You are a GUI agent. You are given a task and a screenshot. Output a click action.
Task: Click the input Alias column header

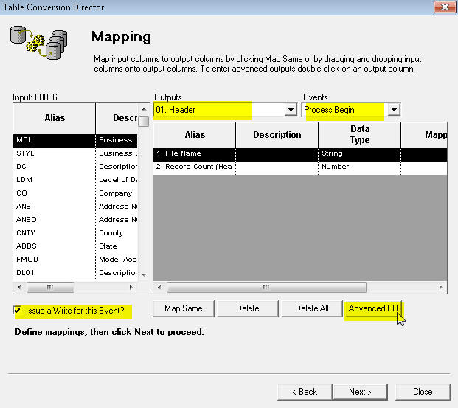coord(55,118)
